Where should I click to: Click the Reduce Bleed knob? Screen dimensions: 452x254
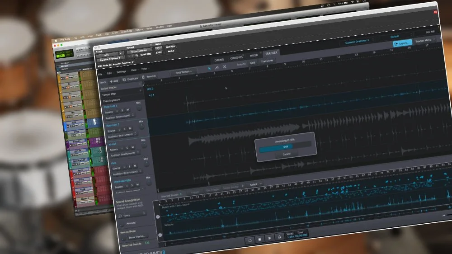click(124, 238)
